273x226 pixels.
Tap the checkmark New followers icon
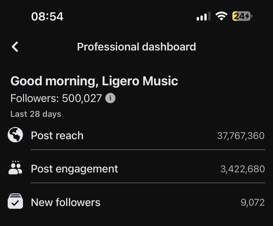15,201
